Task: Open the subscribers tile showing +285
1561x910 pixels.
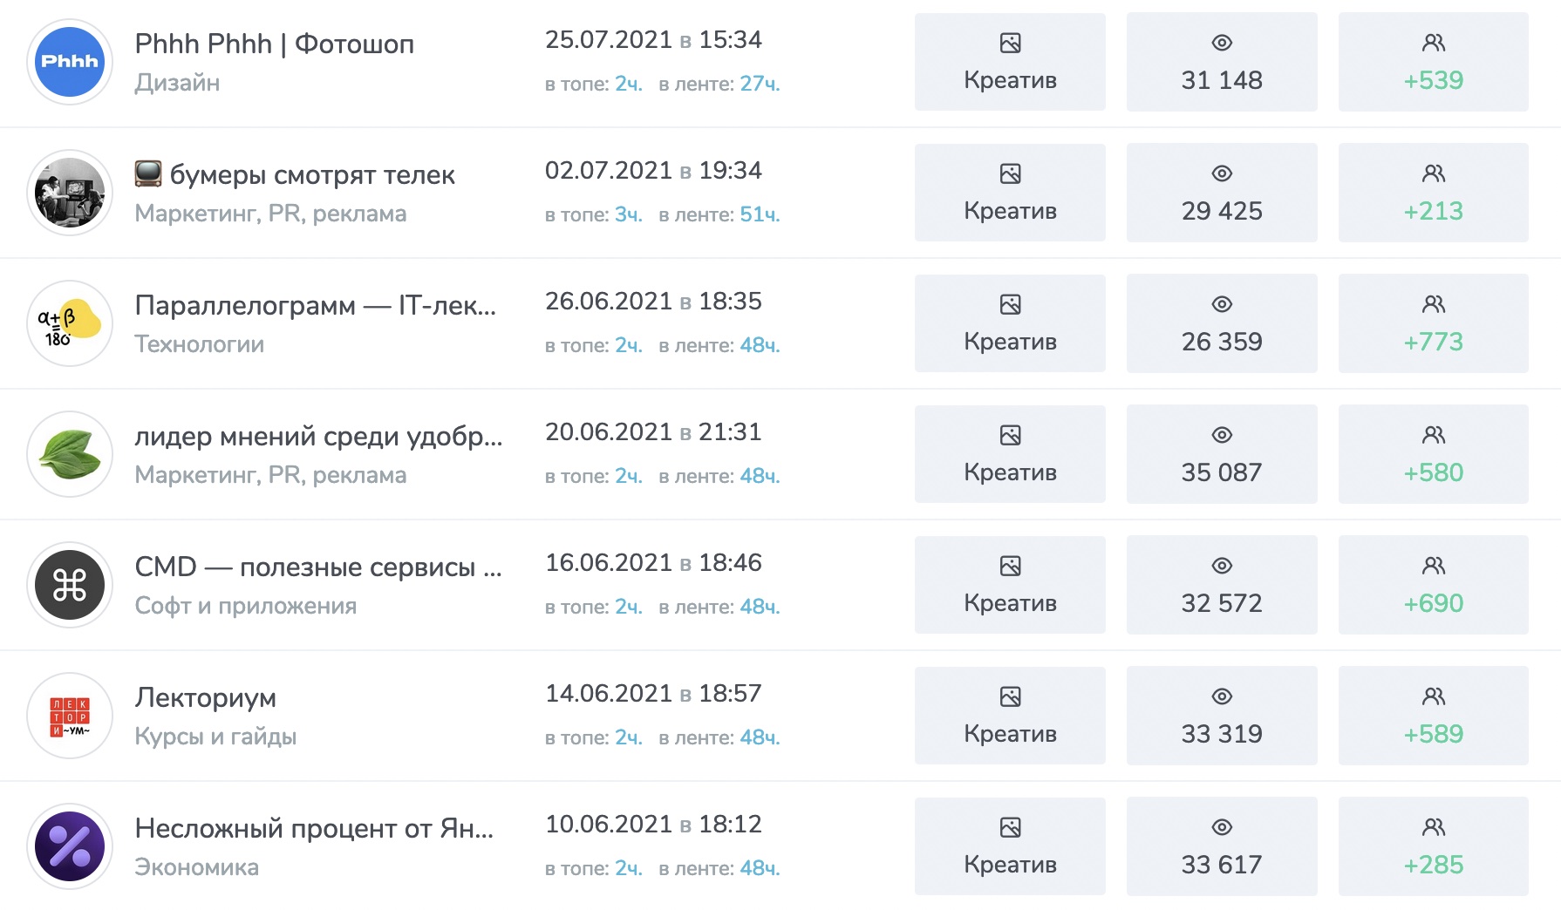Action: tap(1434, 846)
